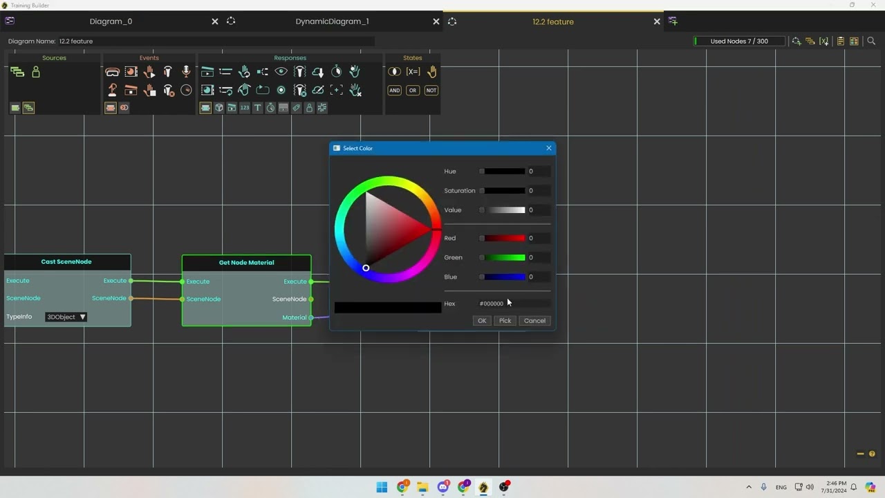This screenshot has width=885, height=498.
Task: Cancel the Select Color dialog
Action: pyautogui.click(x=534, y=321)
